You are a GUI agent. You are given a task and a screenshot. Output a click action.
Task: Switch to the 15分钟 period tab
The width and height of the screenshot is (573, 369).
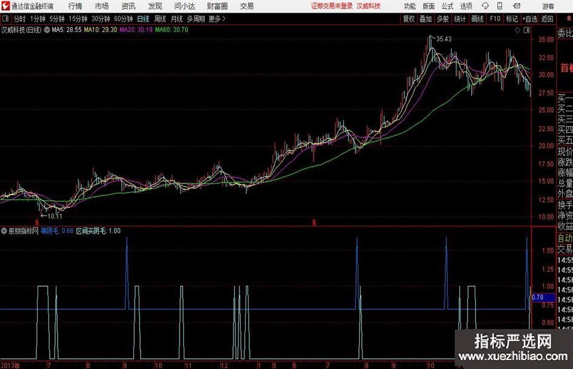[78, 19]
